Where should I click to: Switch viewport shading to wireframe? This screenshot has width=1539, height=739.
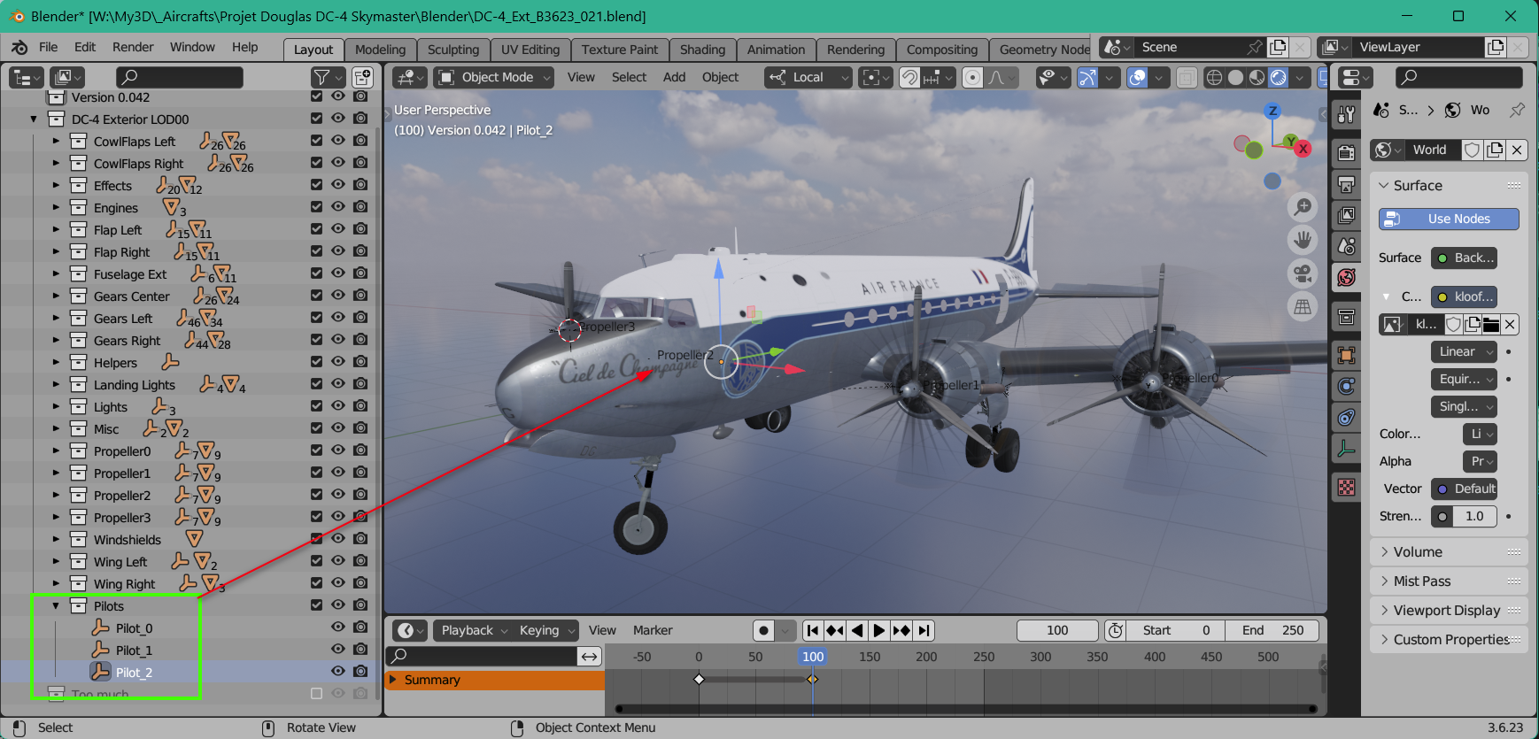[x=1214, y=77]
